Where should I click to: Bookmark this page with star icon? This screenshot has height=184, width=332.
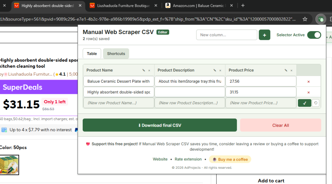pyautogui.click(x=305, y=19)
